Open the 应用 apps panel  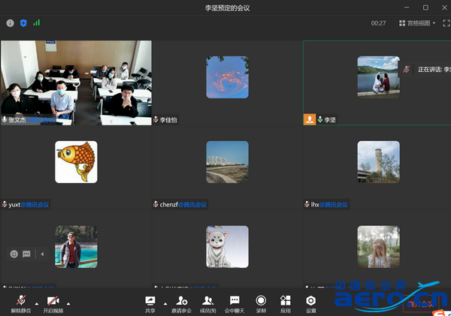click(x=285, y=302)
